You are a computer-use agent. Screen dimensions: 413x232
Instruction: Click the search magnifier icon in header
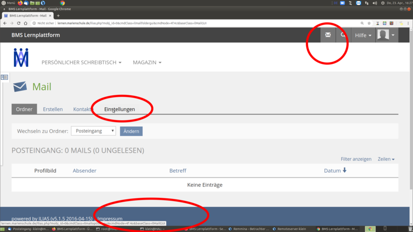[x=343, y=35]
